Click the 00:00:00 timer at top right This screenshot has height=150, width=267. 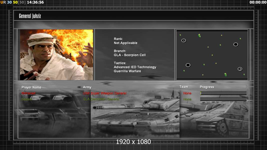coord(258,2)
